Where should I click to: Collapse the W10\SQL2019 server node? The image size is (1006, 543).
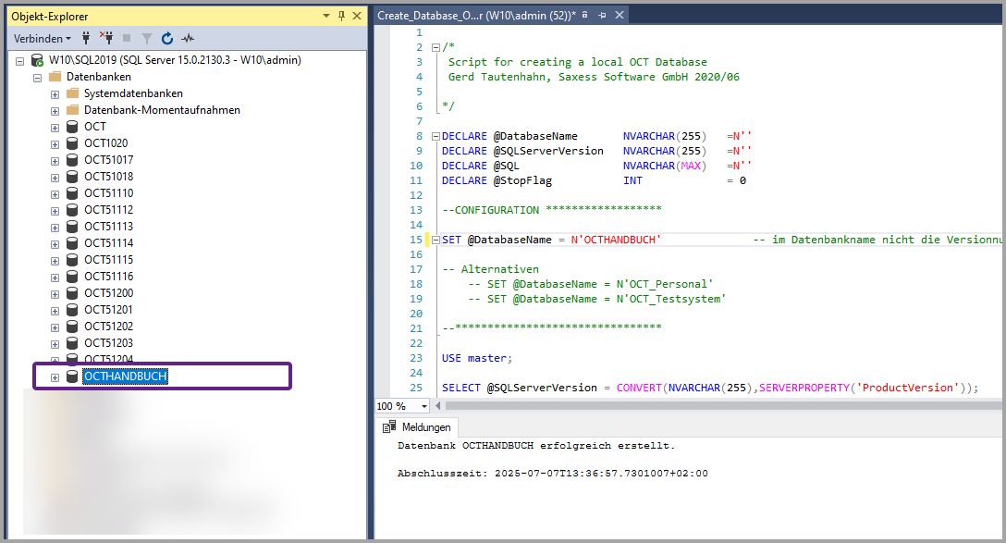pyautogui.click(x=20, y=60)
